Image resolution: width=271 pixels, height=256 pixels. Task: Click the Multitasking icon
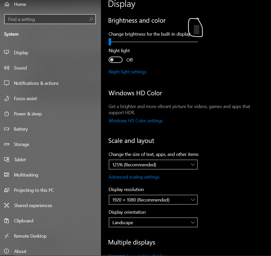[x=7, y=175]
